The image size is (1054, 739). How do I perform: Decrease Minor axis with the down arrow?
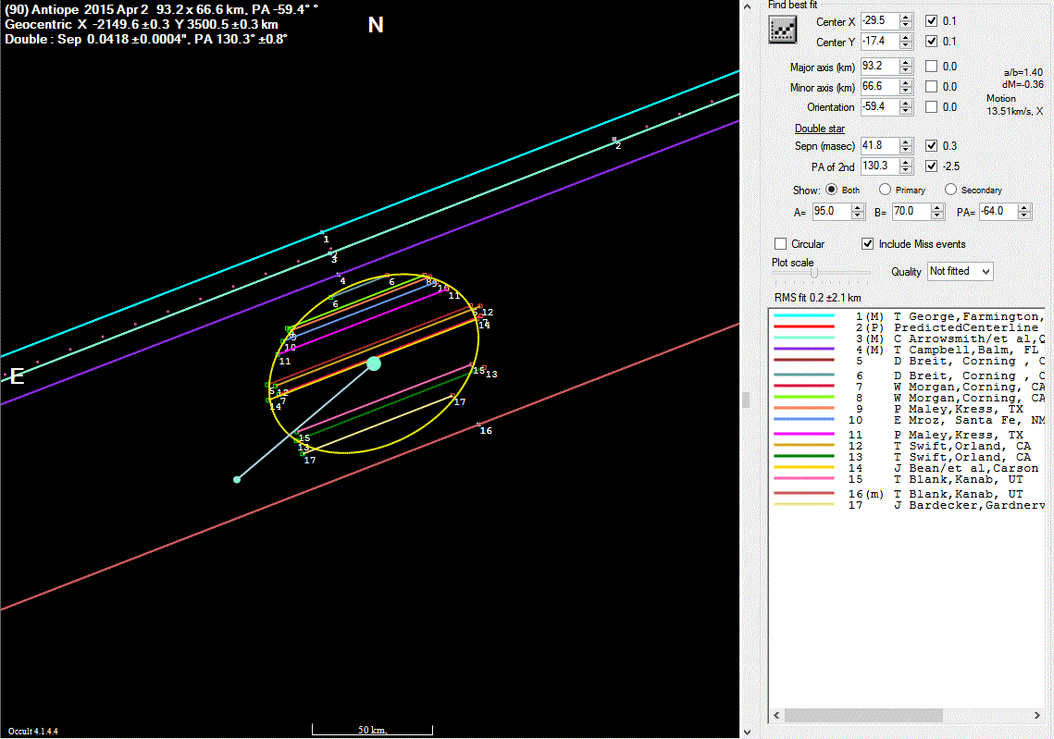(x=906, y=91)
